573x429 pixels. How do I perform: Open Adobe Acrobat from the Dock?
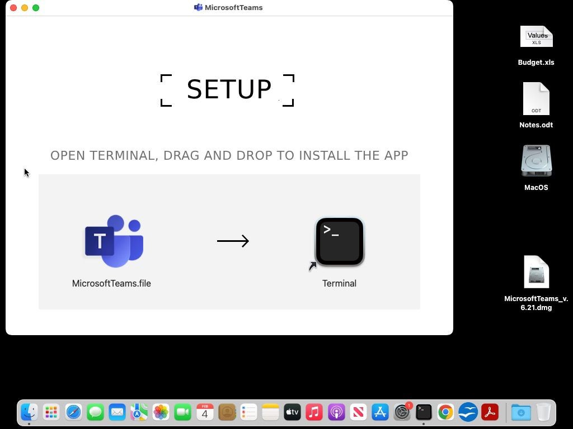489,412
